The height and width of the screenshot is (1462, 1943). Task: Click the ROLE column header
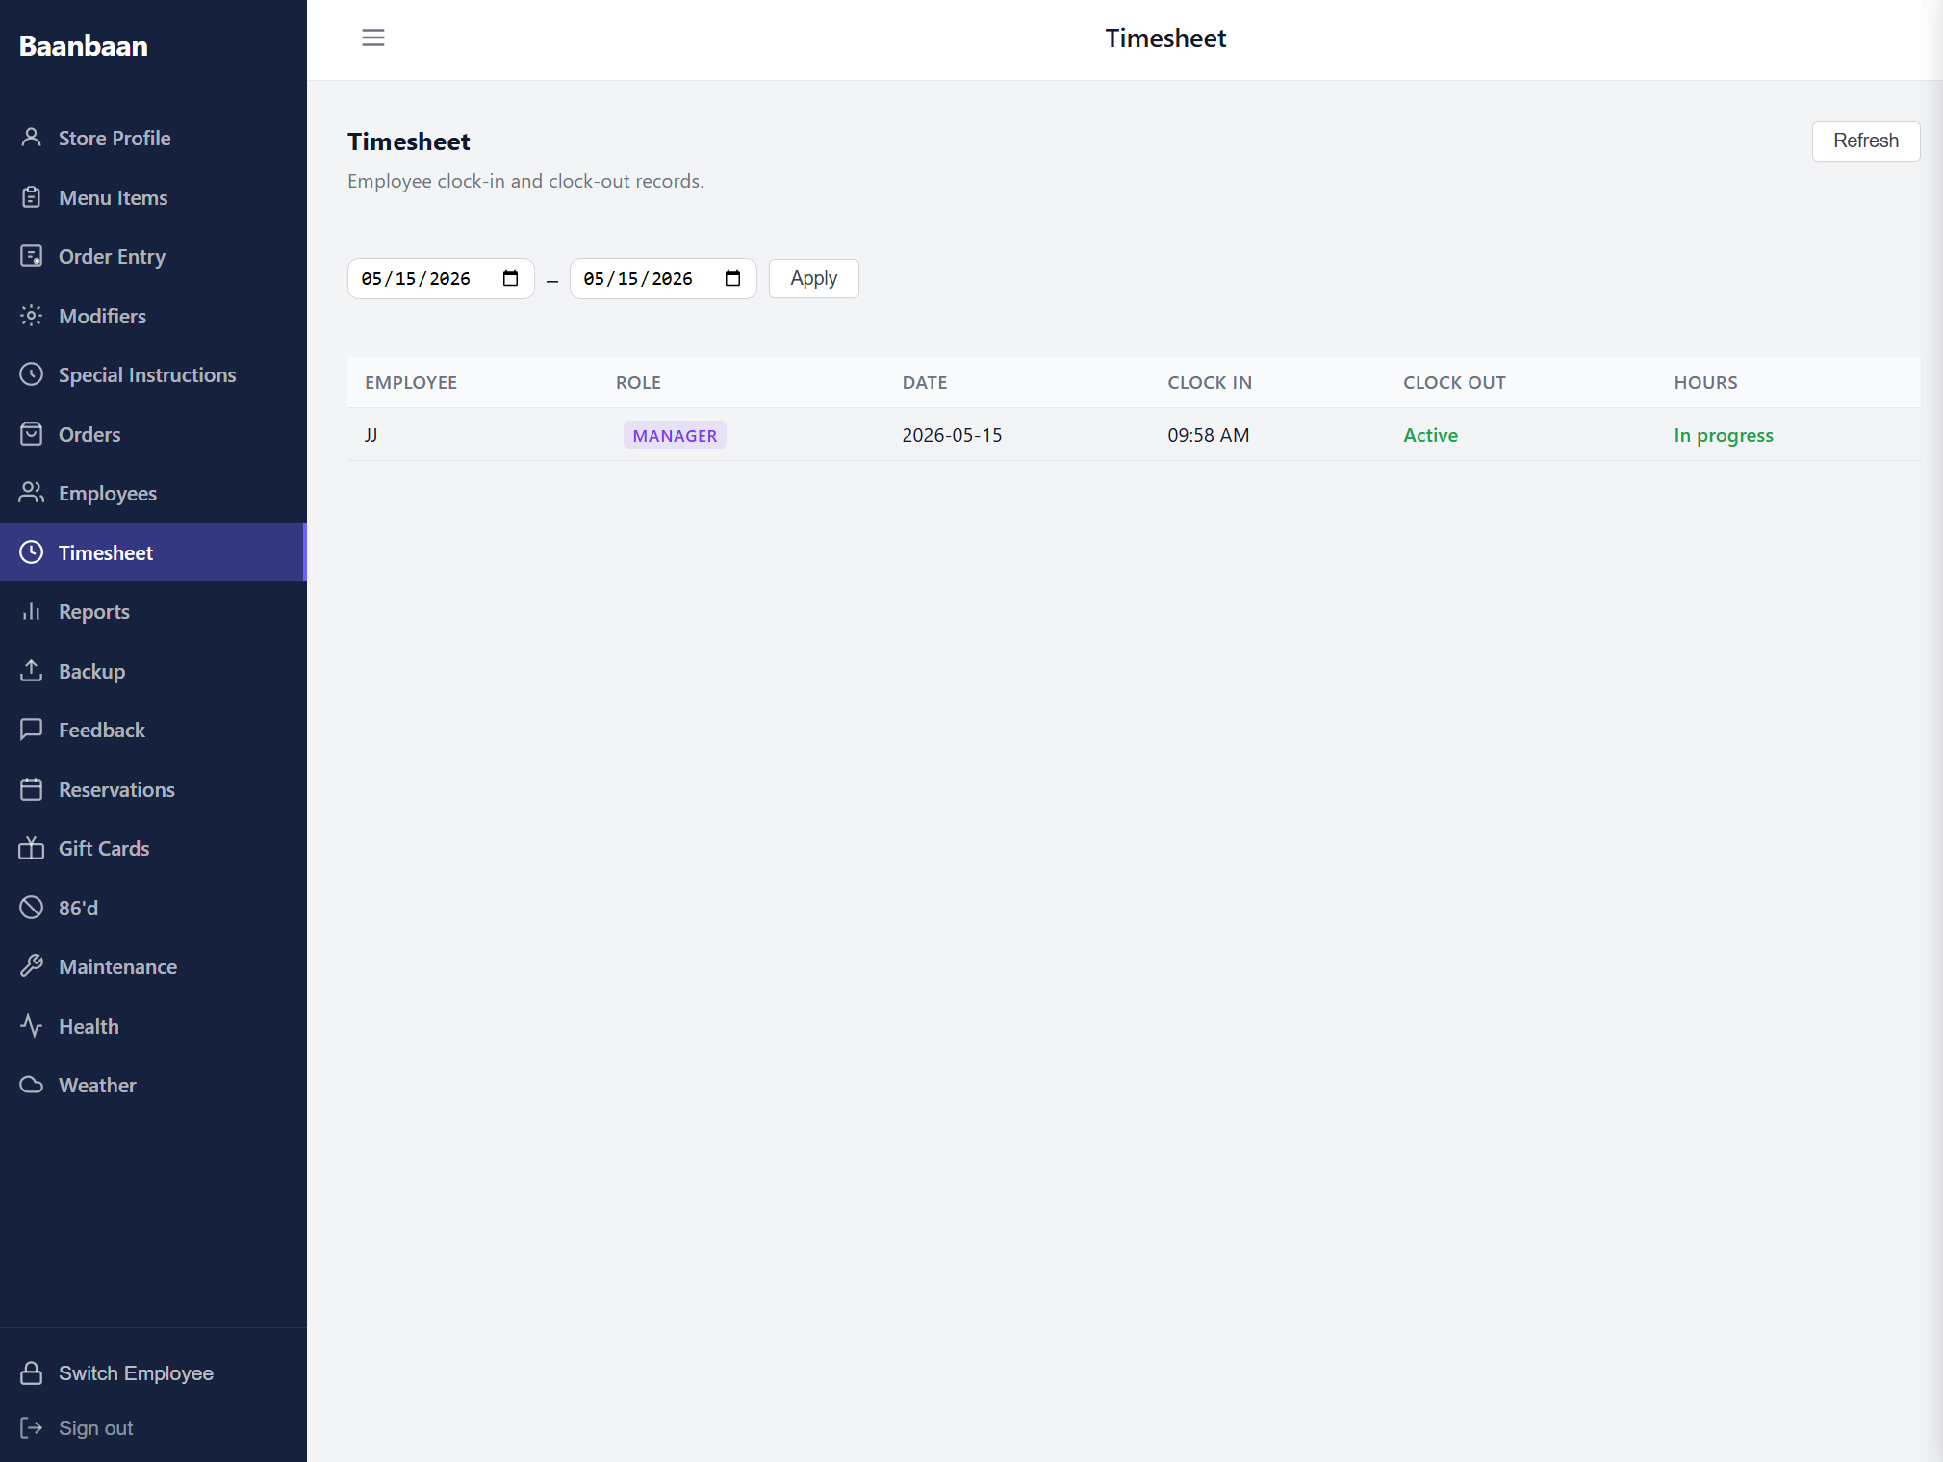point(638,382)
